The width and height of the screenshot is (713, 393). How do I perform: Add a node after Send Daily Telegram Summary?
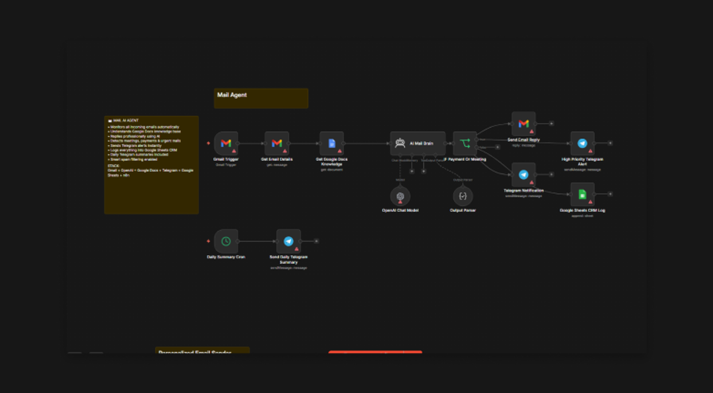[x=316, y=241]
